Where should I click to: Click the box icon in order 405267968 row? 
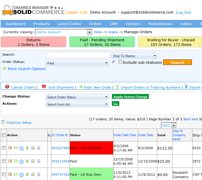[x=10, y=148]
